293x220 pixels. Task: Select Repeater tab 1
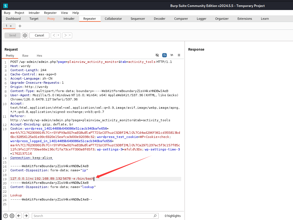click(x=6, y=26)
